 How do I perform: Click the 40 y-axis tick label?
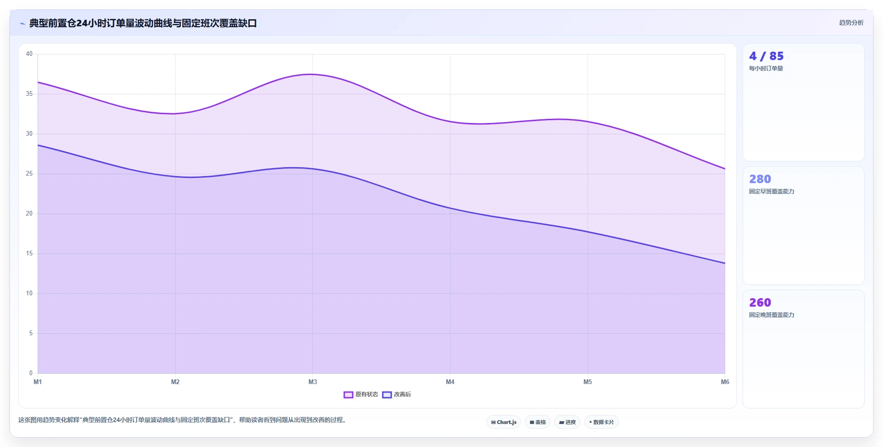(x=29, y=54)
